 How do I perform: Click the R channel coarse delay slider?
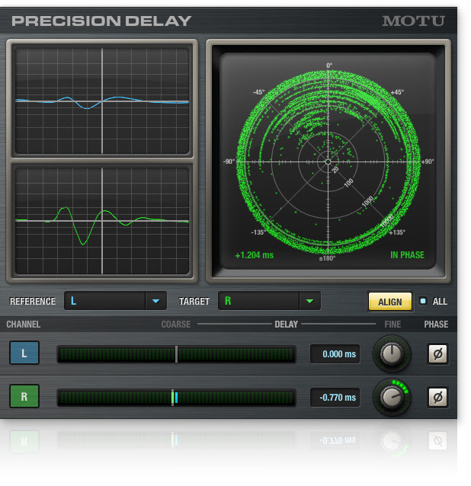[176, 398]
